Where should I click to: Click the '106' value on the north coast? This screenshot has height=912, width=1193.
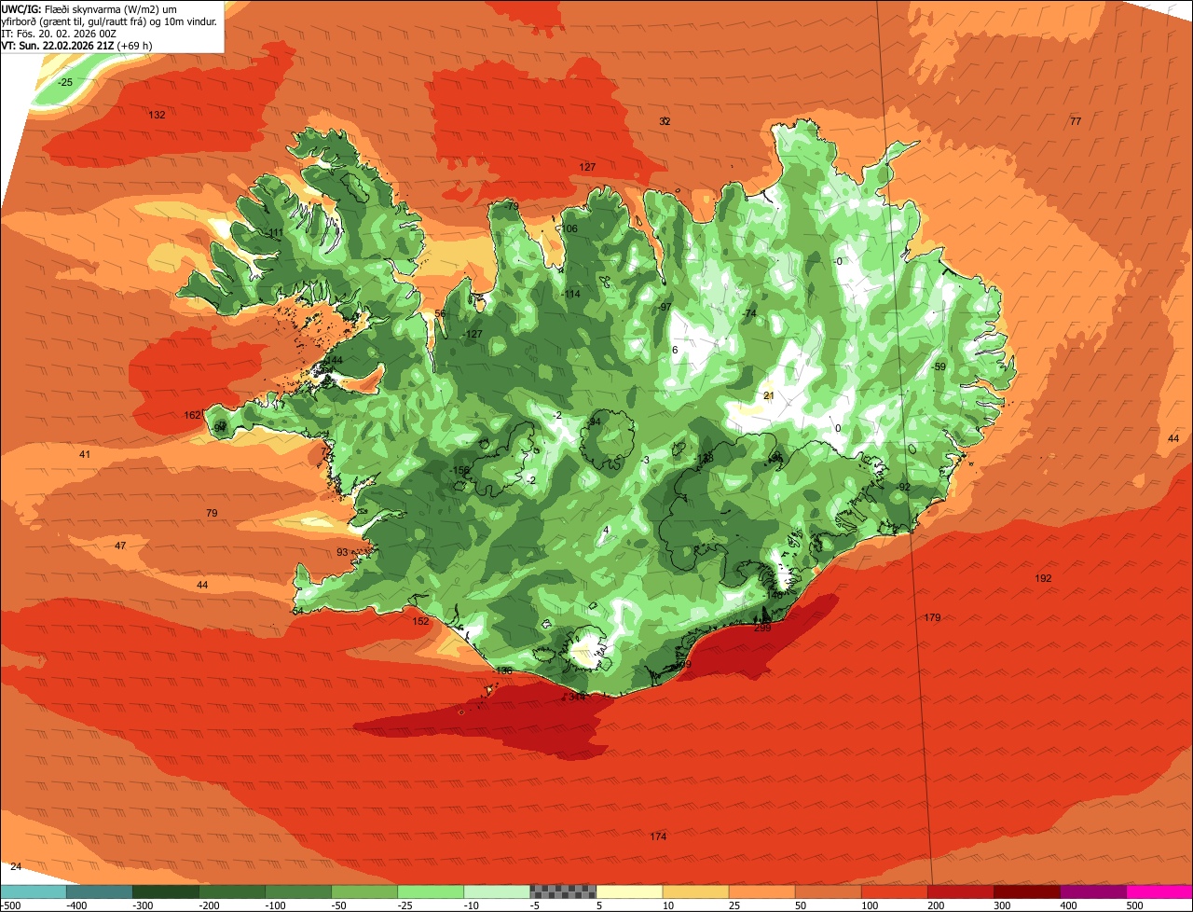[x=569, y=229]
